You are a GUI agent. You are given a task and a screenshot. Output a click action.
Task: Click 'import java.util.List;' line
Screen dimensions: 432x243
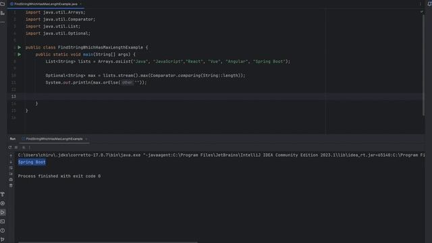tap(53, 26)
